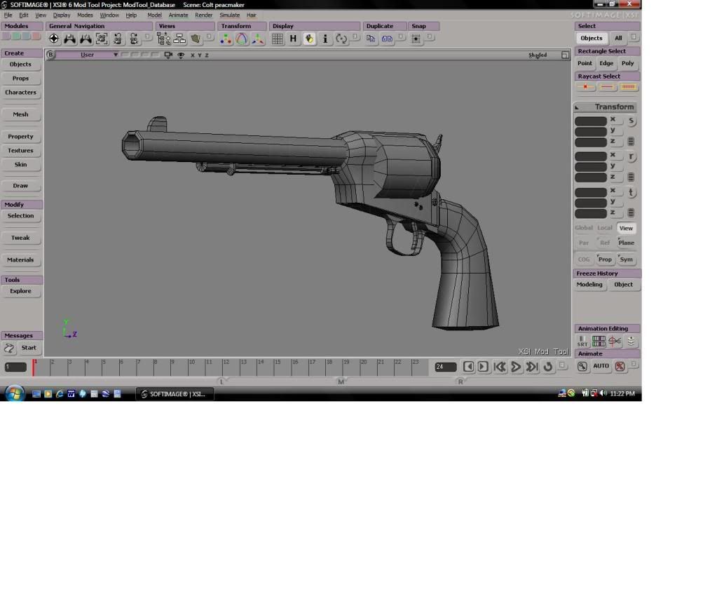The width and height of the screenshot is (717, 601).
Task: Open the Simulate menu
Action: pyautogui.click(x=230, y=15)
